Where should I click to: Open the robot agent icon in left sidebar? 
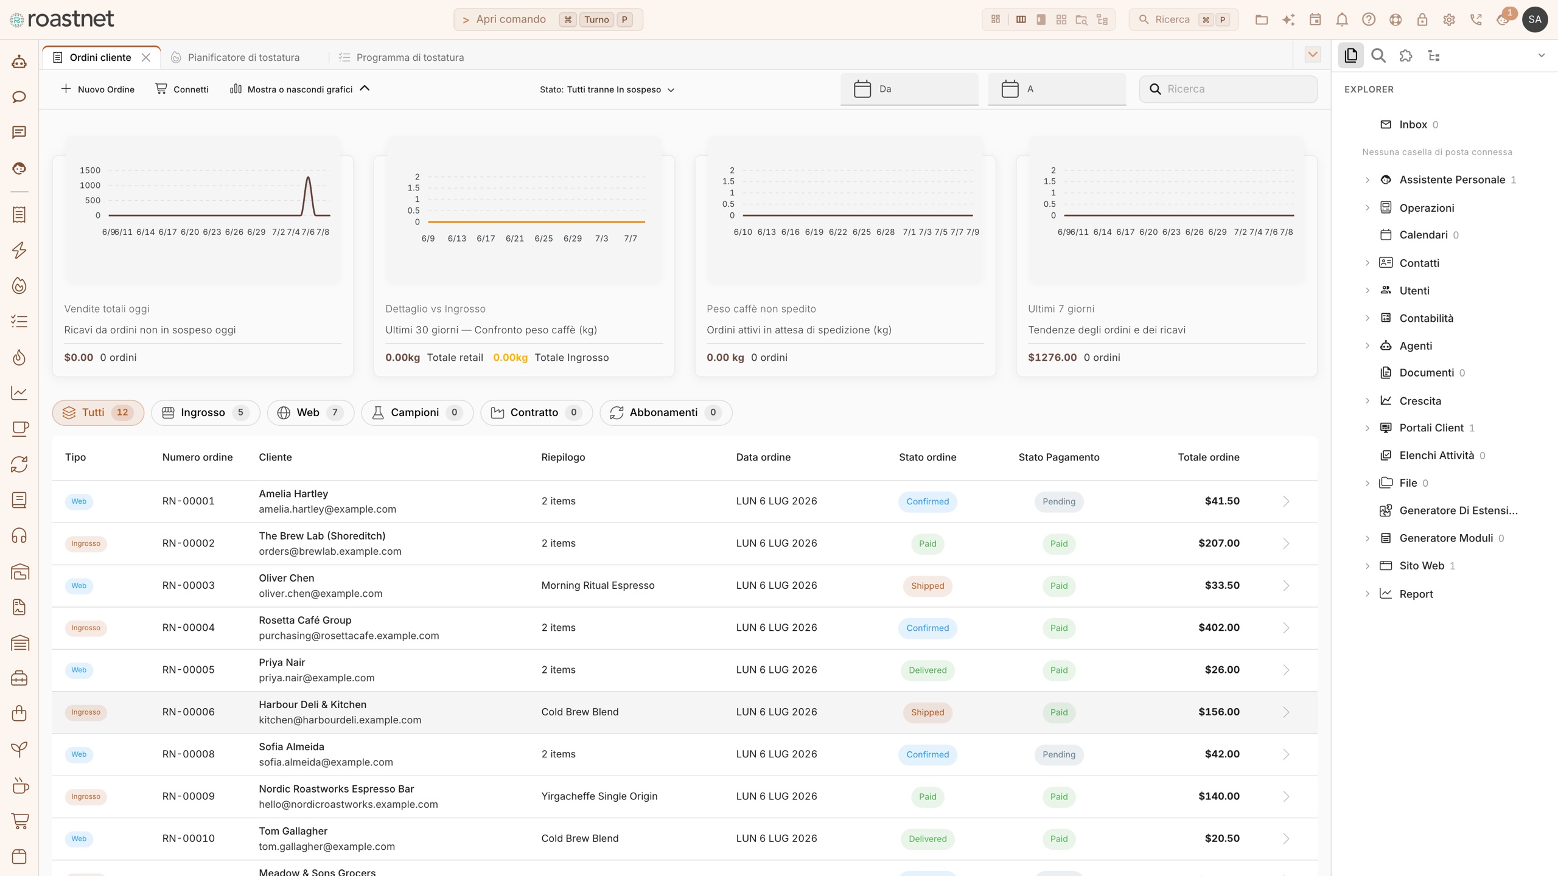19,61
